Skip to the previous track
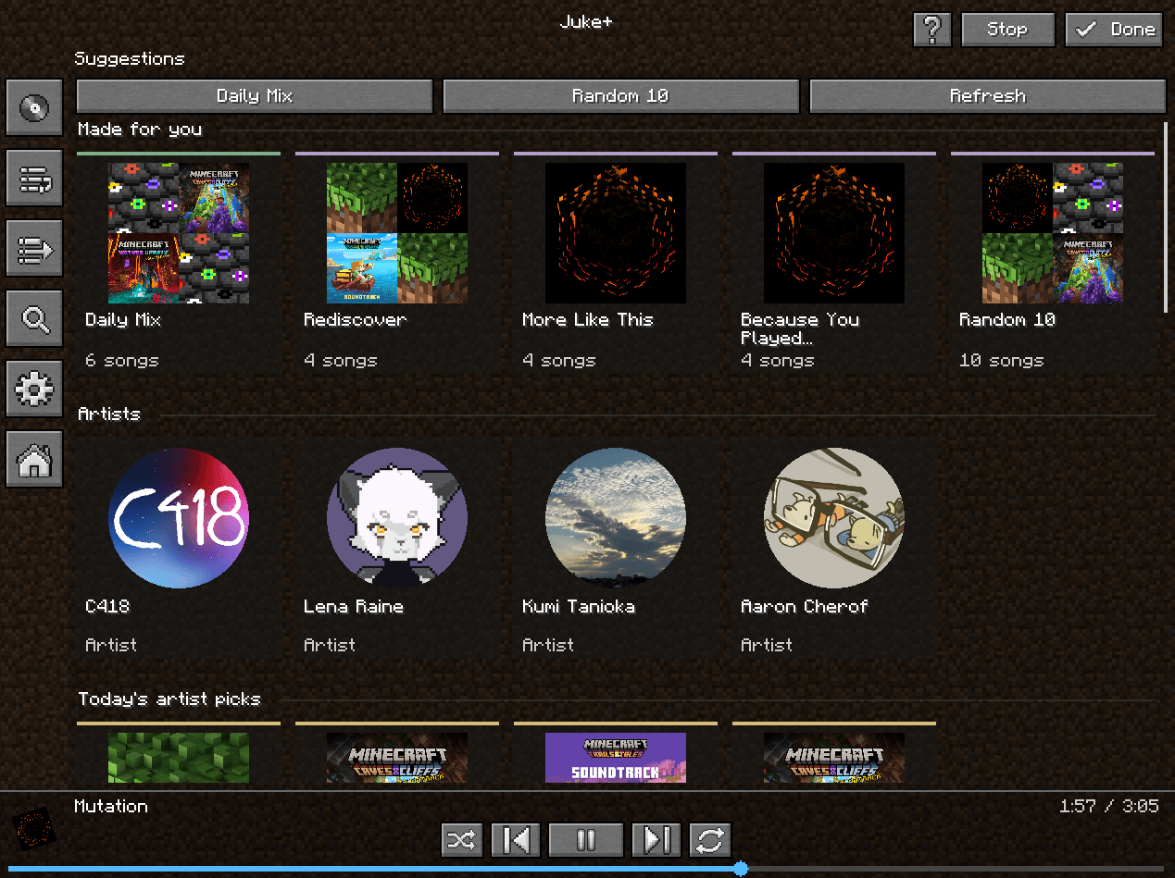This screenshot has width=1175, height=878. tap(515, 840)
